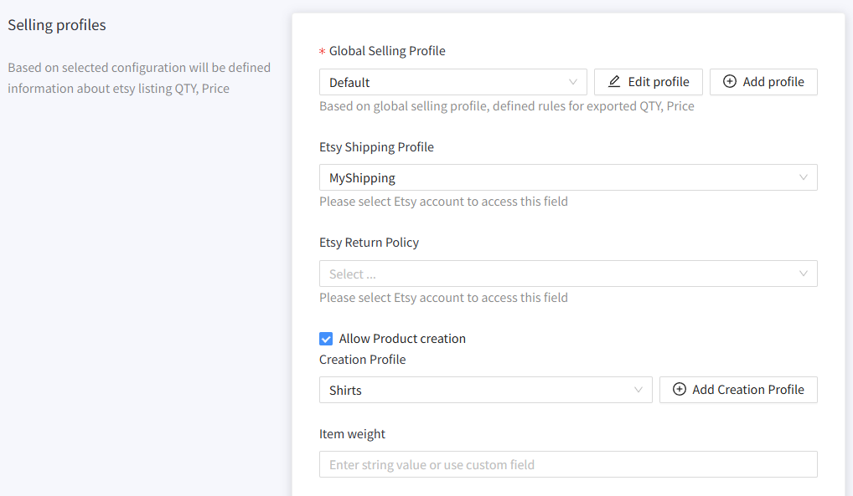Uncheck the Allow Product creation checkbox
The width and height of the screenshot is (853, 496).
tap(326, 339)
